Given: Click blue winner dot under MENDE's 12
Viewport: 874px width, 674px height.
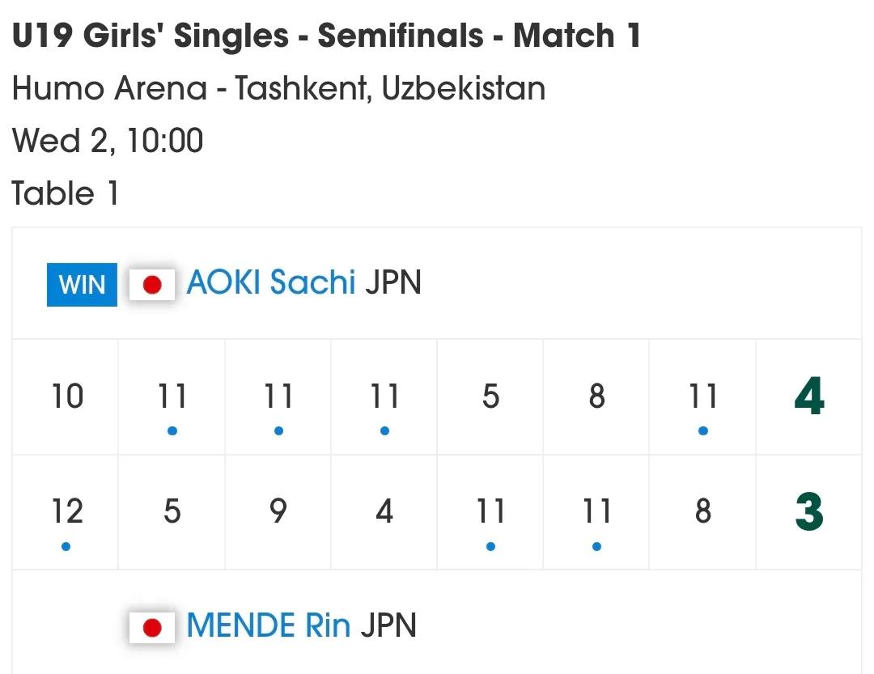Looking at the screenshot, I should coord(66,546).
